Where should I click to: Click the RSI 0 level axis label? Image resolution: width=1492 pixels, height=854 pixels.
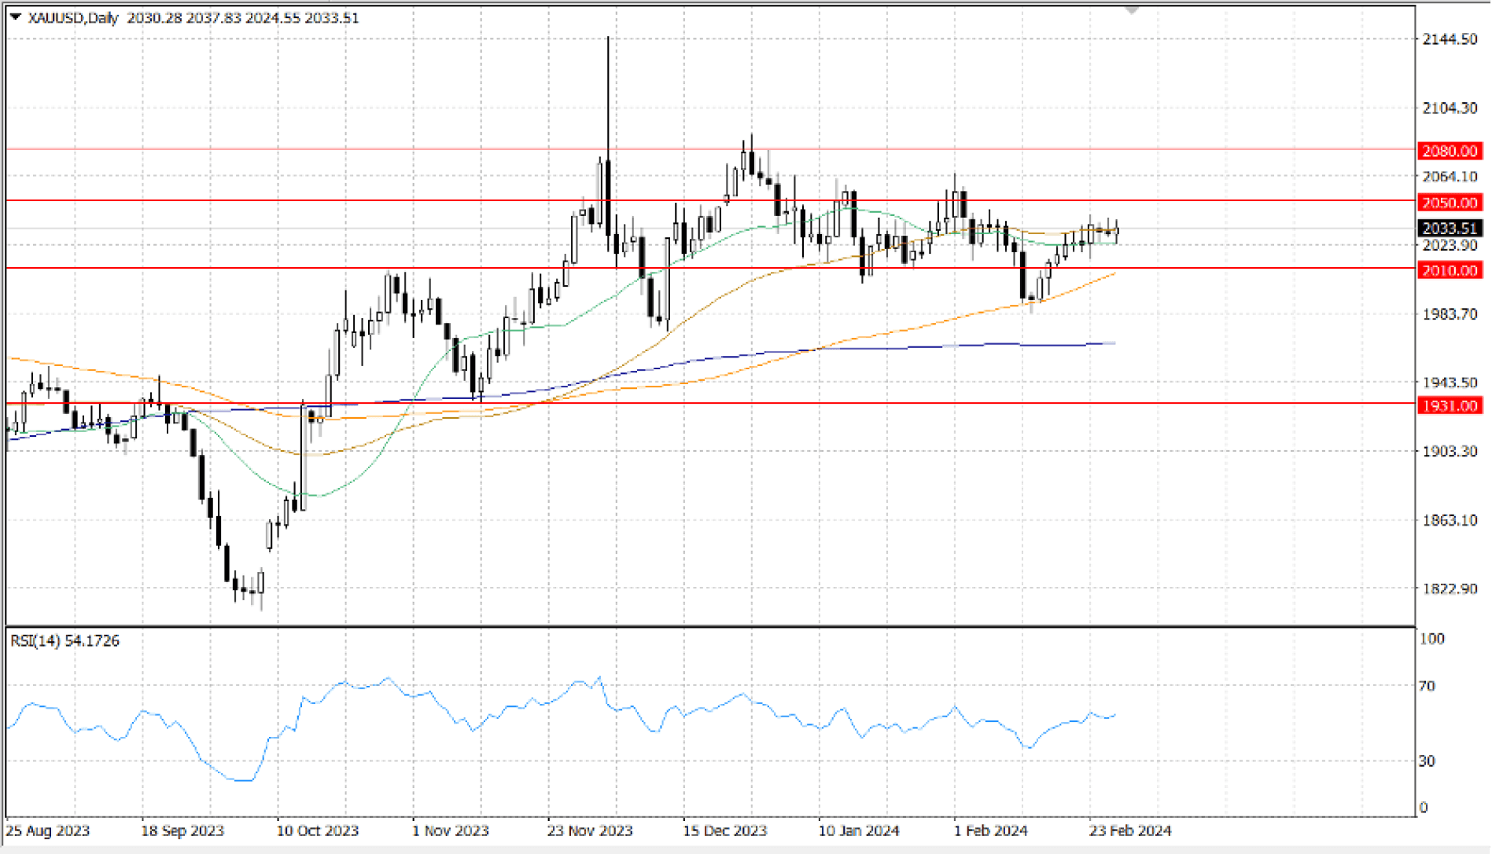point(1423,808)
